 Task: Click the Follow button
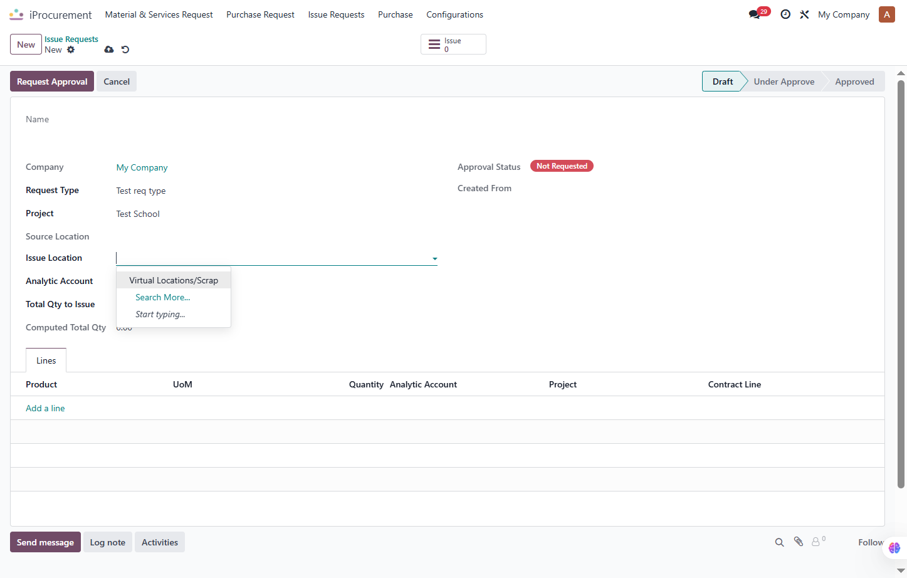(871, 542)
